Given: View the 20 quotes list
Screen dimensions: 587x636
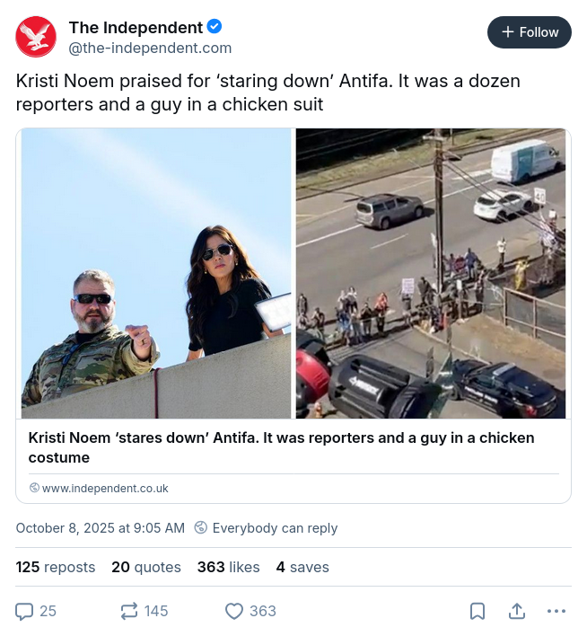Looking at the screenshot, I should click(146, 567).
